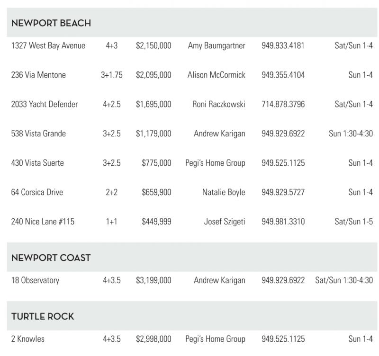Click Josef Szigeti's phone number 949.981.3310
Screen dimensions: 379x356
click(x=283, y=222)
